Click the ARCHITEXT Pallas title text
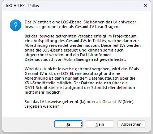The image size is (153, 134). point(22,6)
